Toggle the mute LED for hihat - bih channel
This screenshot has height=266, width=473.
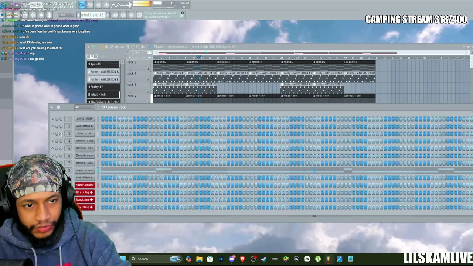52,134
